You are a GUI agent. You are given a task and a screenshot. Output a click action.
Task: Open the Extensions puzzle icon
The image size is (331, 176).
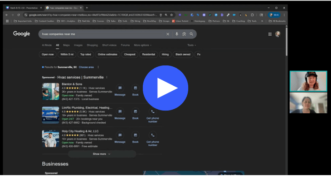252,15
